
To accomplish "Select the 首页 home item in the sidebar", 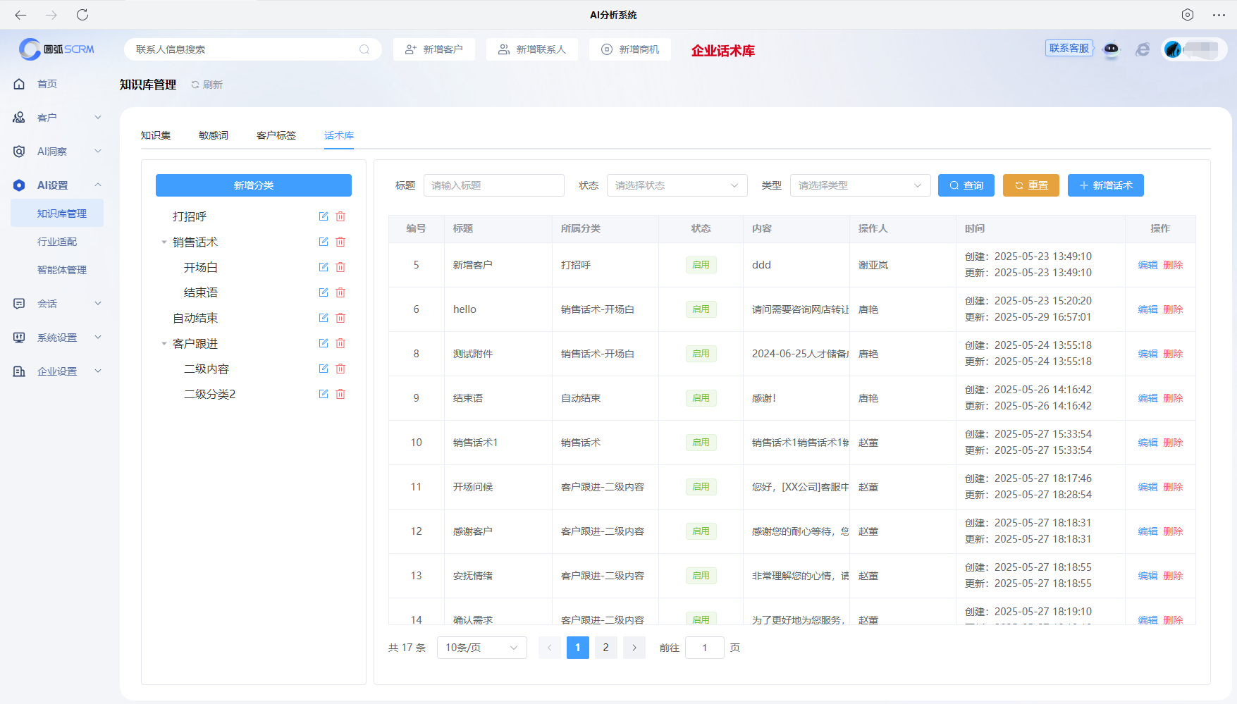I will click(x=47, y=83).
